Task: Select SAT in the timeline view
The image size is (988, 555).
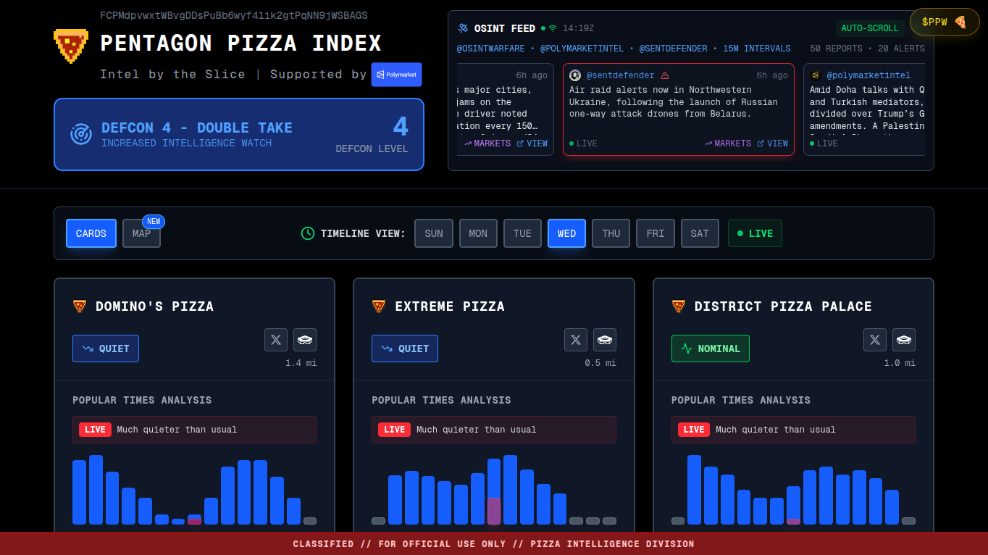Action: point(700,233)
